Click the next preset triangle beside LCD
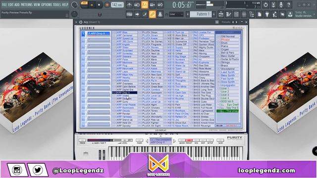The width and height of the screenshot is (317, 178). (174, 141)
